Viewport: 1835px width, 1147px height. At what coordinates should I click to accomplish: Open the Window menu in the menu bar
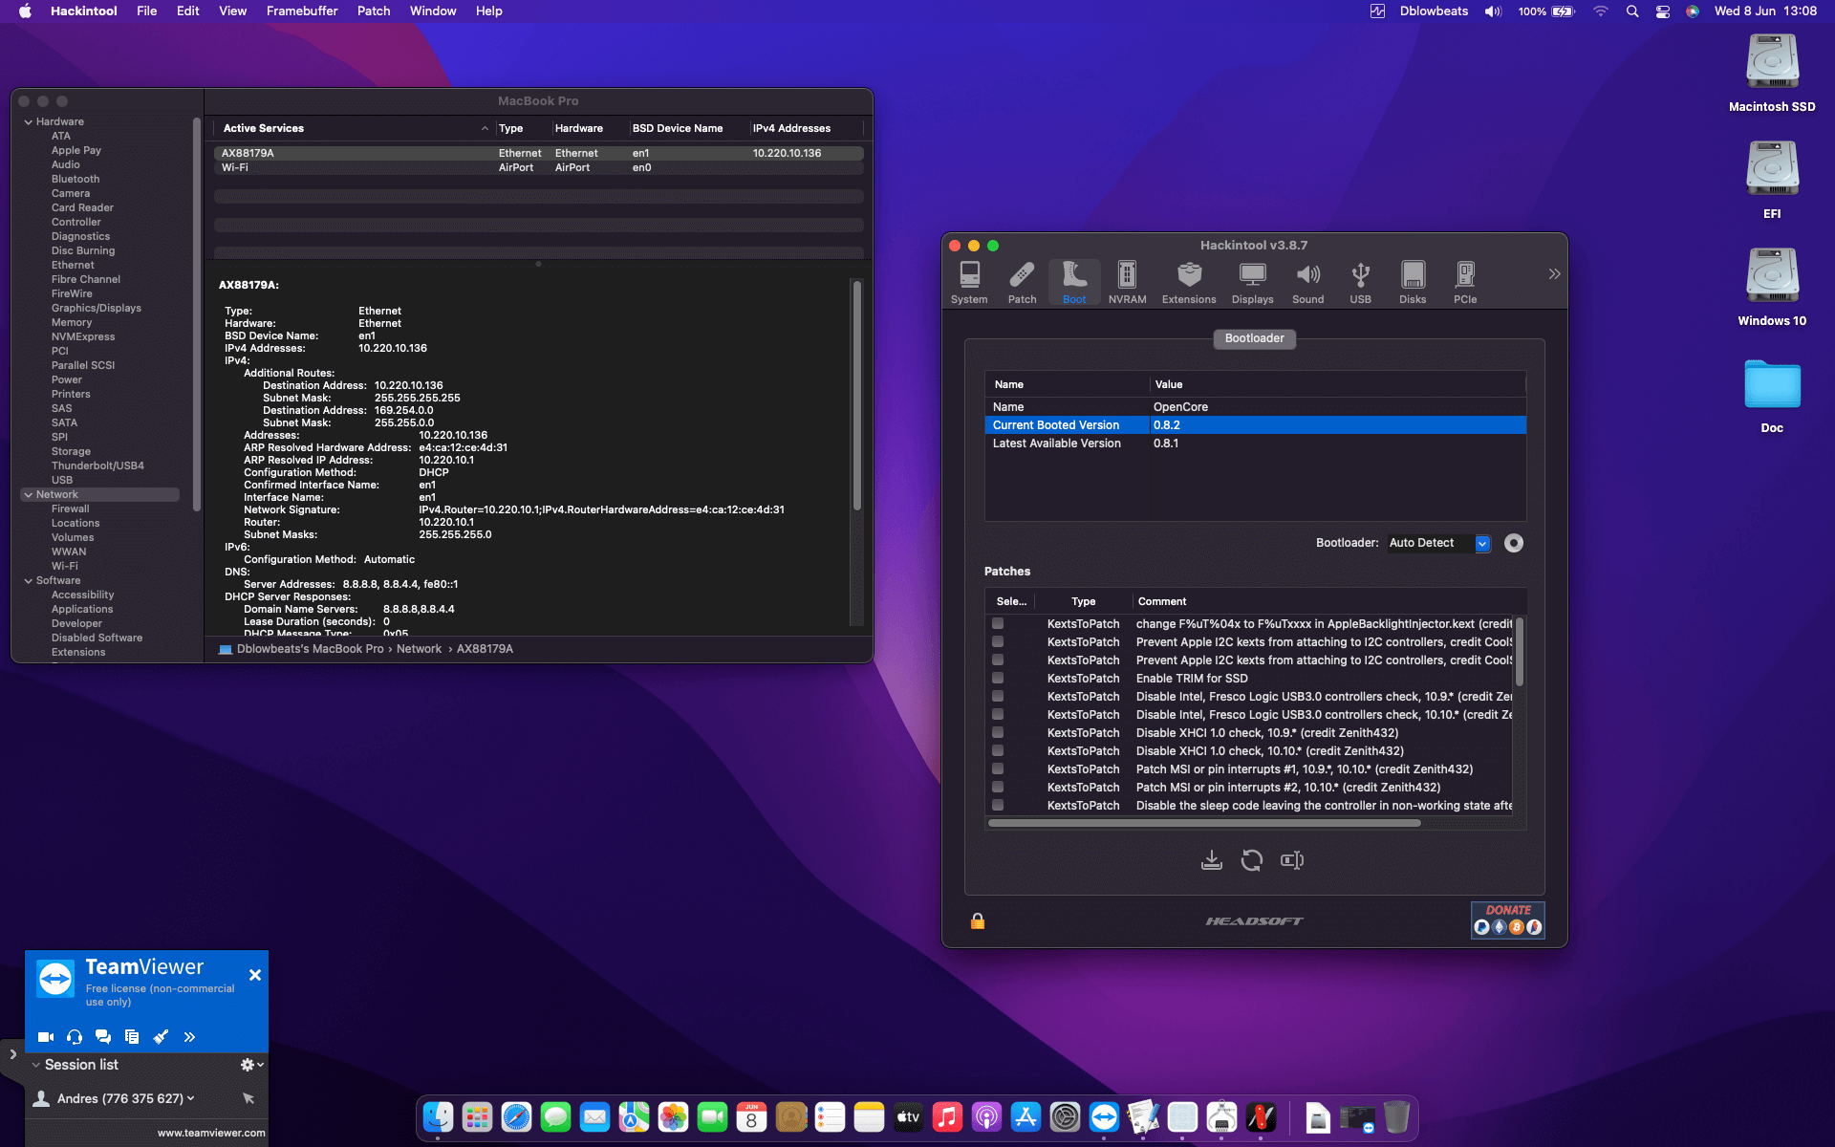click(x=433, y=11)
